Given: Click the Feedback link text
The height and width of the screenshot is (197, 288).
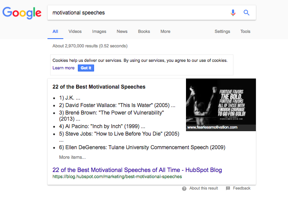Looking at the screenshot, I should point(242,188).
